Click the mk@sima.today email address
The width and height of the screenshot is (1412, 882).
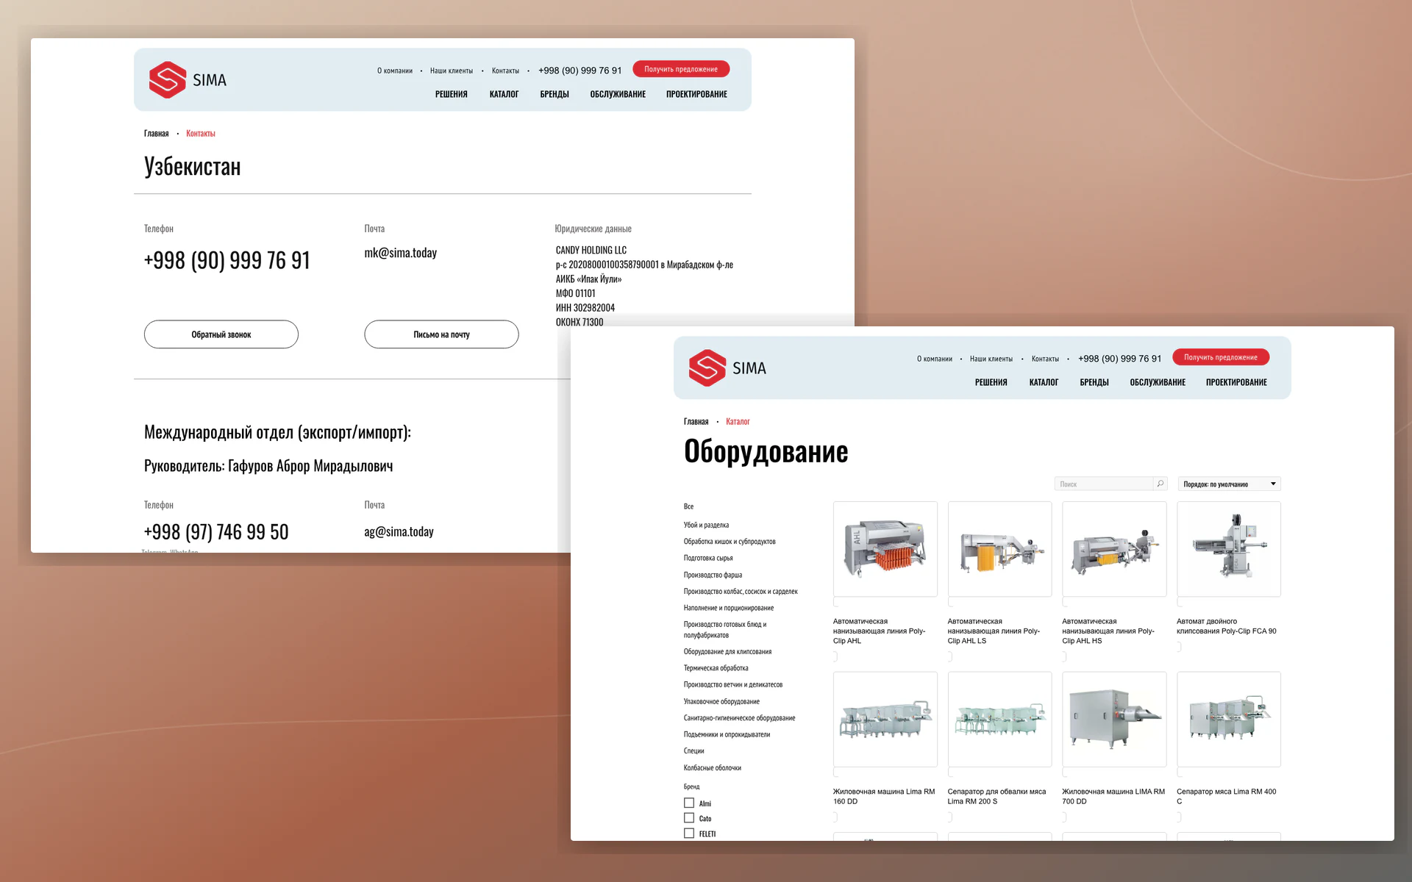tap(401, 253)
